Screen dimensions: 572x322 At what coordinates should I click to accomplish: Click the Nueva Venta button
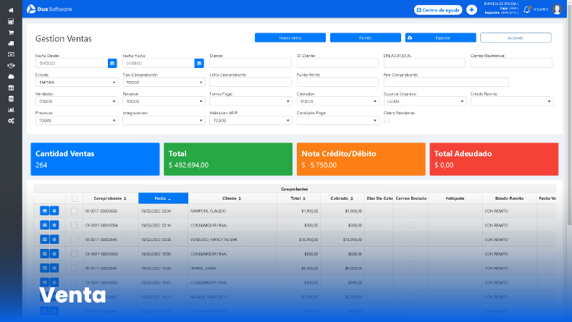click(x=290, y=38)
